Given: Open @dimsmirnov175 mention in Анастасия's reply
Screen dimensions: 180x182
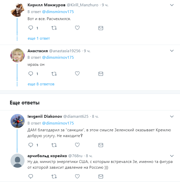Looking at the screenshot, I should click(x=58, y=57).
